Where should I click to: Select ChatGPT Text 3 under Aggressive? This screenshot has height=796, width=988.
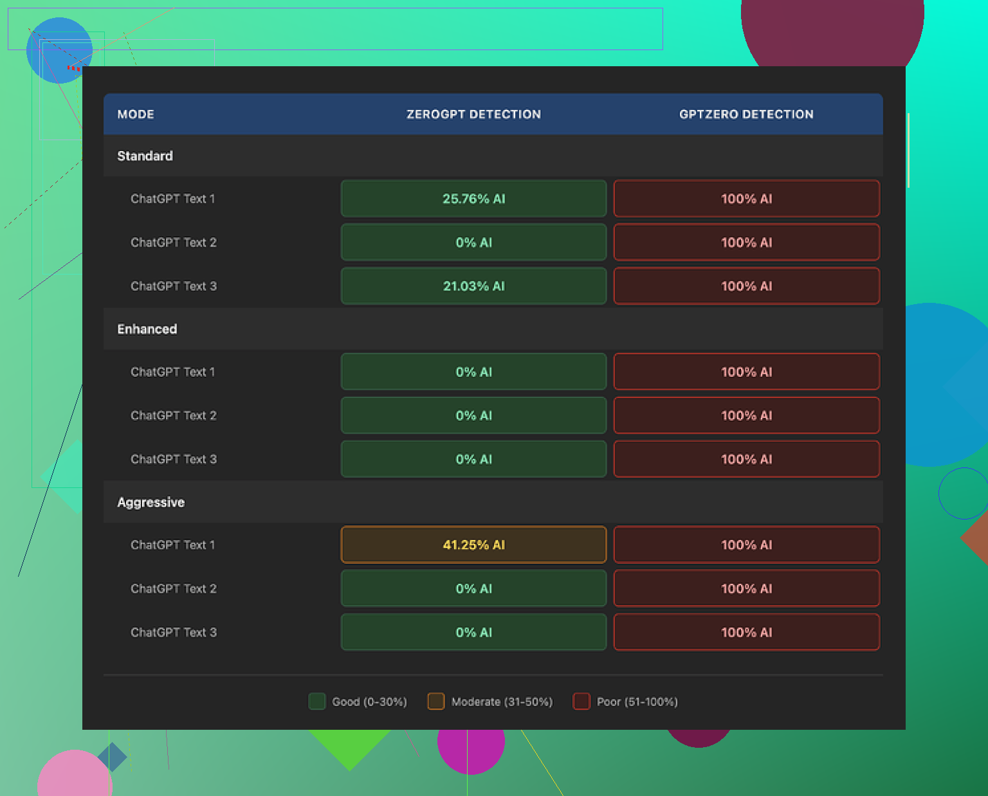174,632
